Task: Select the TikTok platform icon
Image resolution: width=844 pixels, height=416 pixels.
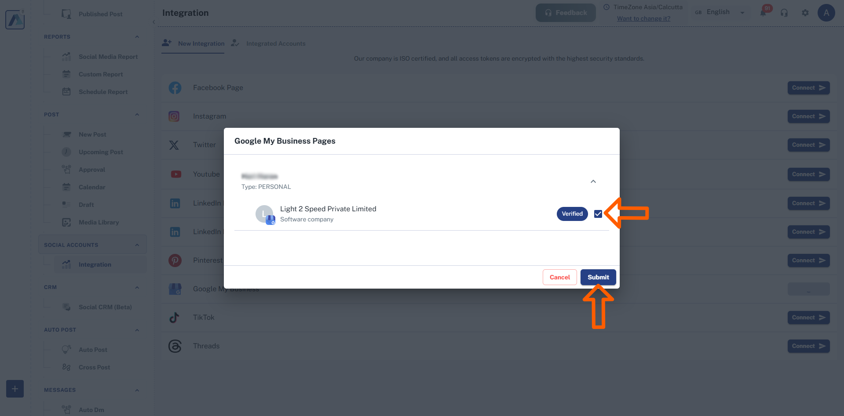Action: click(x=175, y=317)
